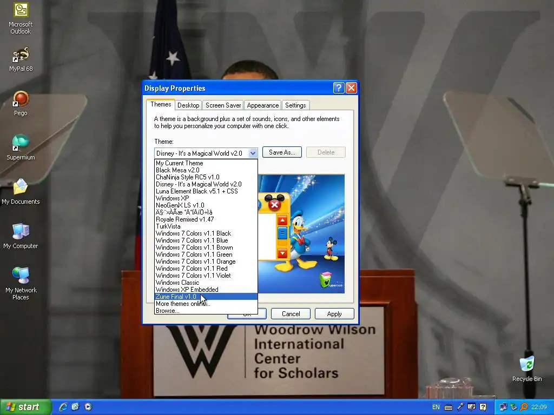
Task: Switch to the Desktop tab
Action: click(x=188, y=105)
